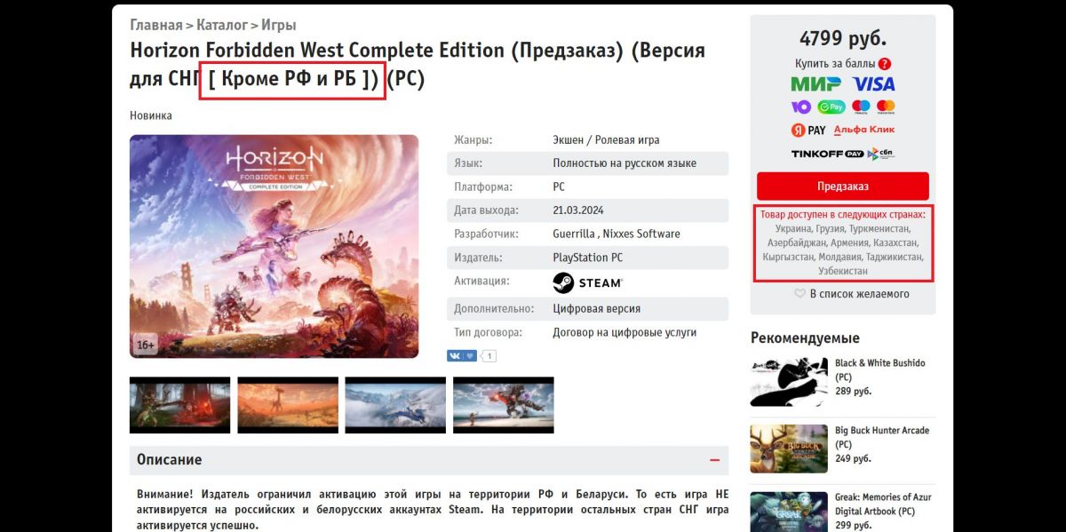Click the VISA payment logo
The image size is (1066, 532).
pos(873,84)
